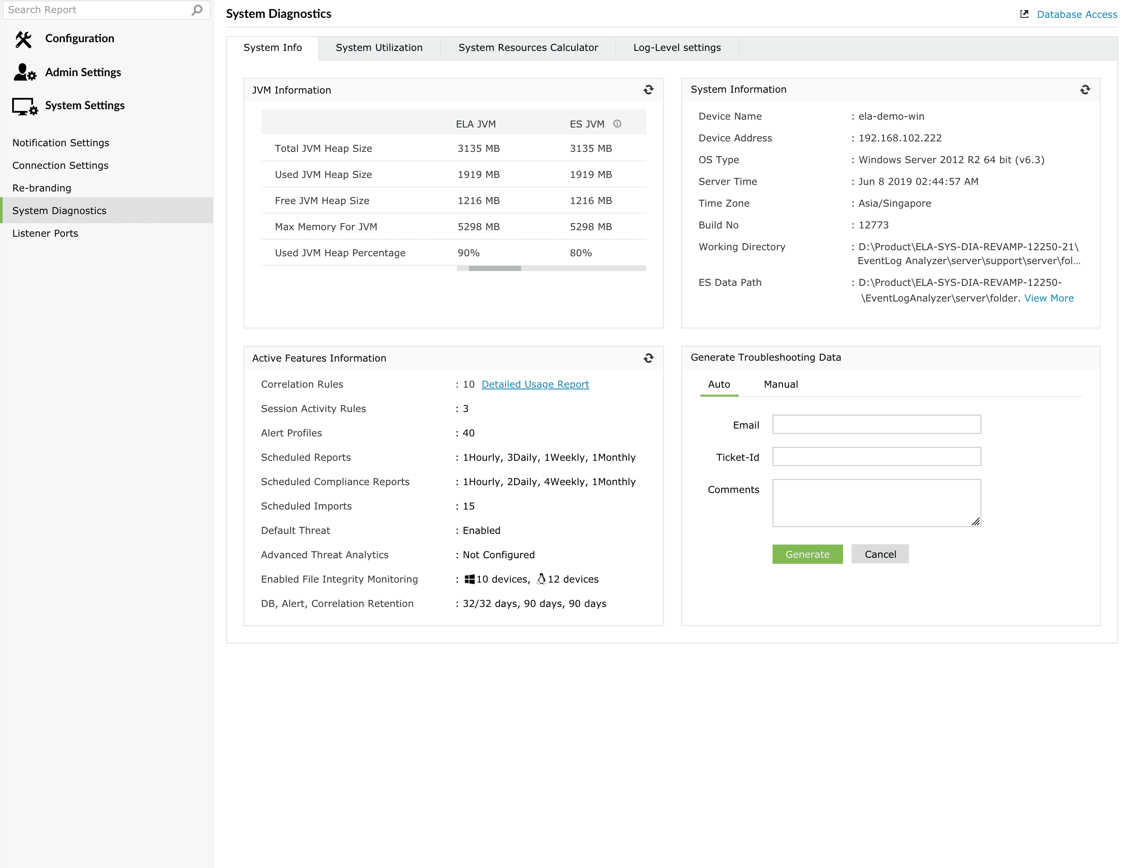Open Admin Settings via the user-gear icon

point(24,72)
